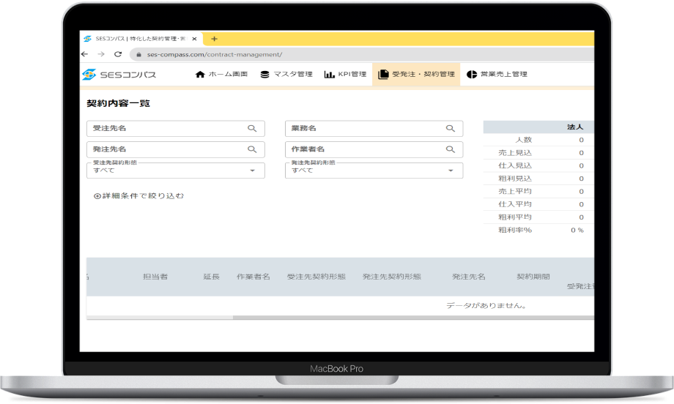Image resolution: width=674 pixels, height=404 pixels.
Task: Click the 人数 summary row
Action: pyautogui.click(x=538, y=140)
